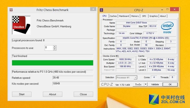Image resolution: width=190 pixels, height=108 pixels.
Task: Open the SPD tab in CPU-Z
Action: pyautogui.click(x=144, y=16)
